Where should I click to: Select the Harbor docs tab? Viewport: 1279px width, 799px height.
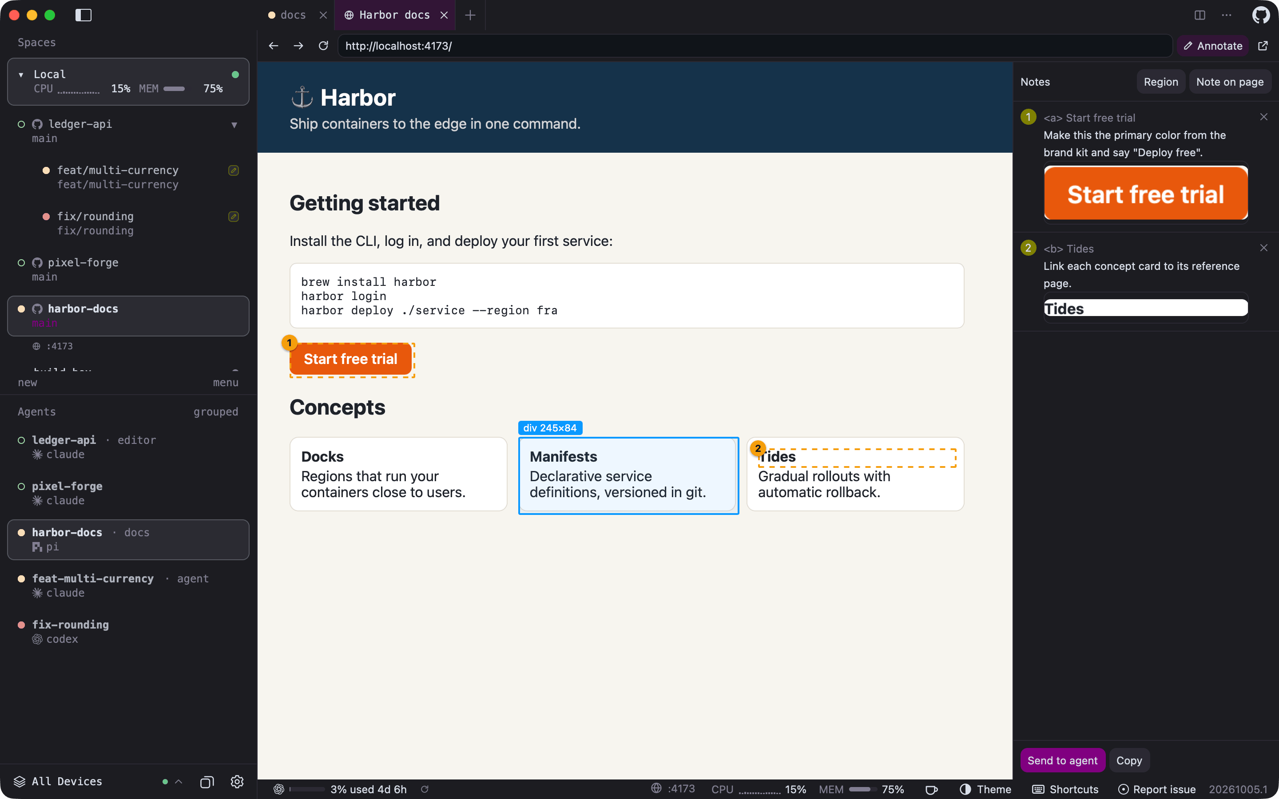[395, 15]
